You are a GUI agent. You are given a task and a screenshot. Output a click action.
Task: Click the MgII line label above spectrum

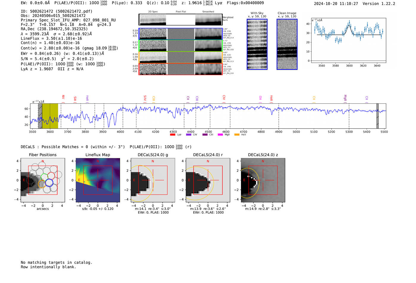[345, 98]
